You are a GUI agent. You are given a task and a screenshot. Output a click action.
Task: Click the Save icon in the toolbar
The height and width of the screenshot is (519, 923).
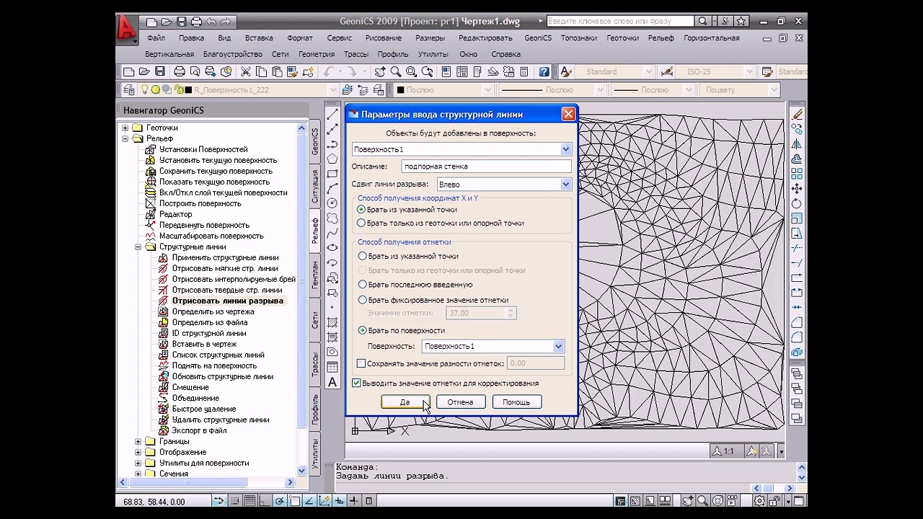[160, 71]
